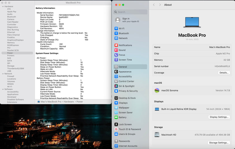Click the Apple M2 Pro chip value
Viewport: 235px width, 149px height.
pyautogui.click(x=223, y=54)
